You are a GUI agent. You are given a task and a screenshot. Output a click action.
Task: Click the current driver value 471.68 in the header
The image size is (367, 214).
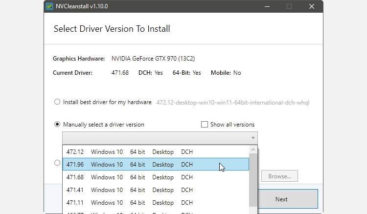click(120, 73)
